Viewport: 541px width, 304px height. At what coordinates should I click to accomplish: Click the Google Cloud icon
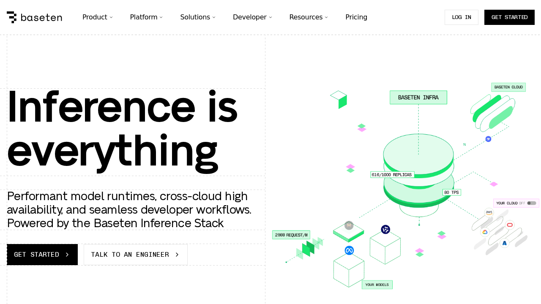(485, 232)
